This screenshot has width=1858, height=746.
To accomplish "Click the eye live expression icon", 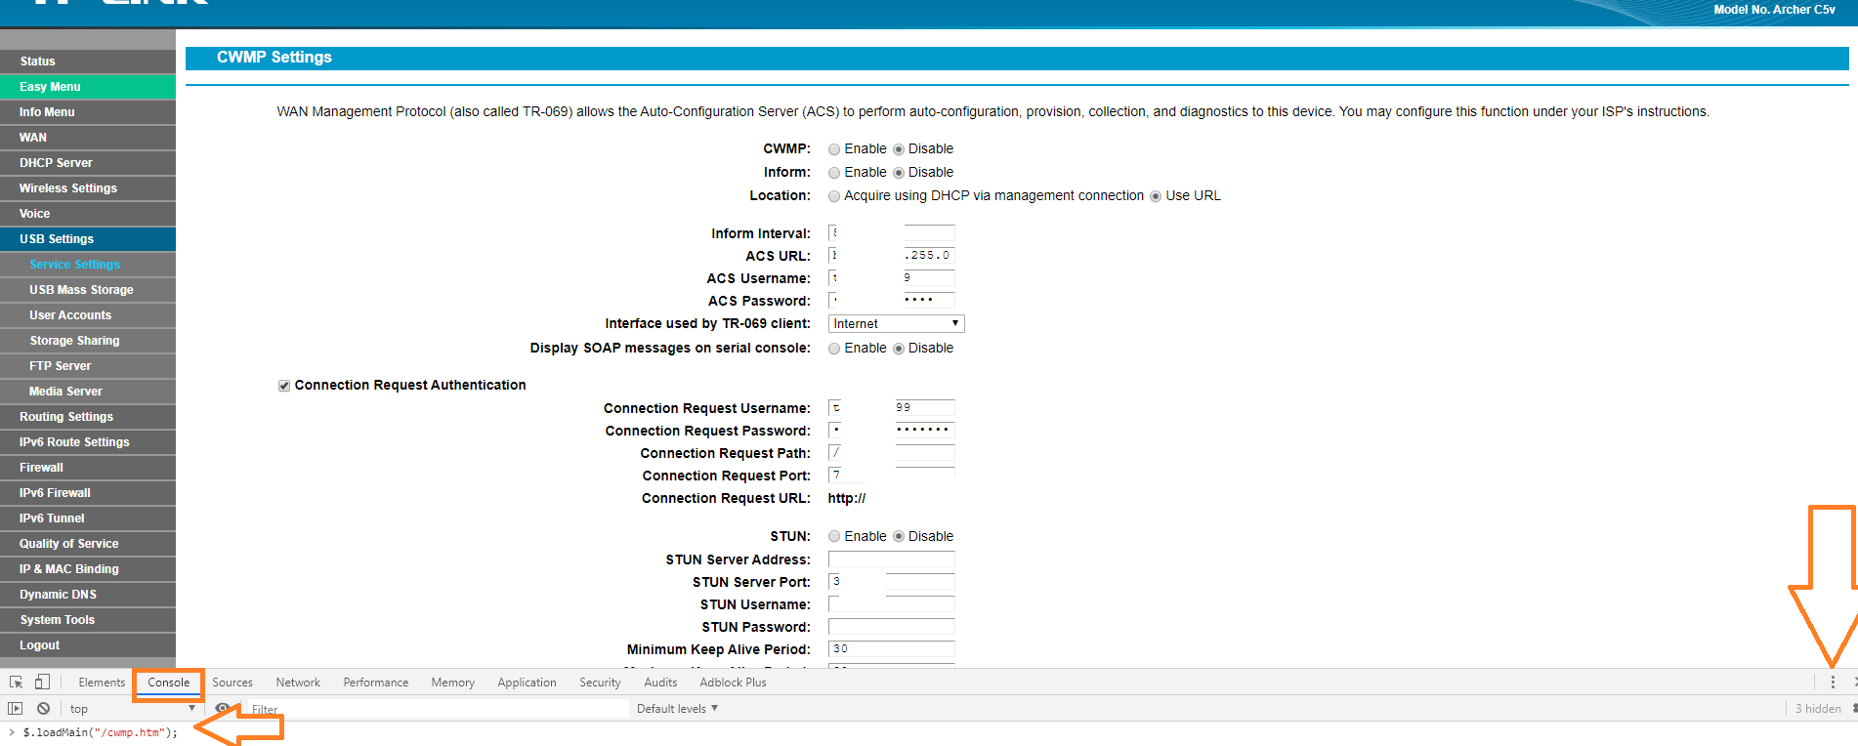I will 223,709.
